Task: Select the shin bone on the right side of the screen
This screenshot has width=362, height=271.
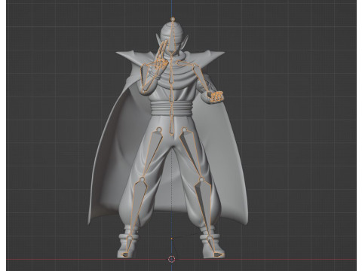Action: coord(204,208)
